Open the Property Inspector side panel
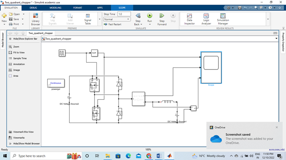The height and width of the screenshot is (160, 286). coord(283,42)
